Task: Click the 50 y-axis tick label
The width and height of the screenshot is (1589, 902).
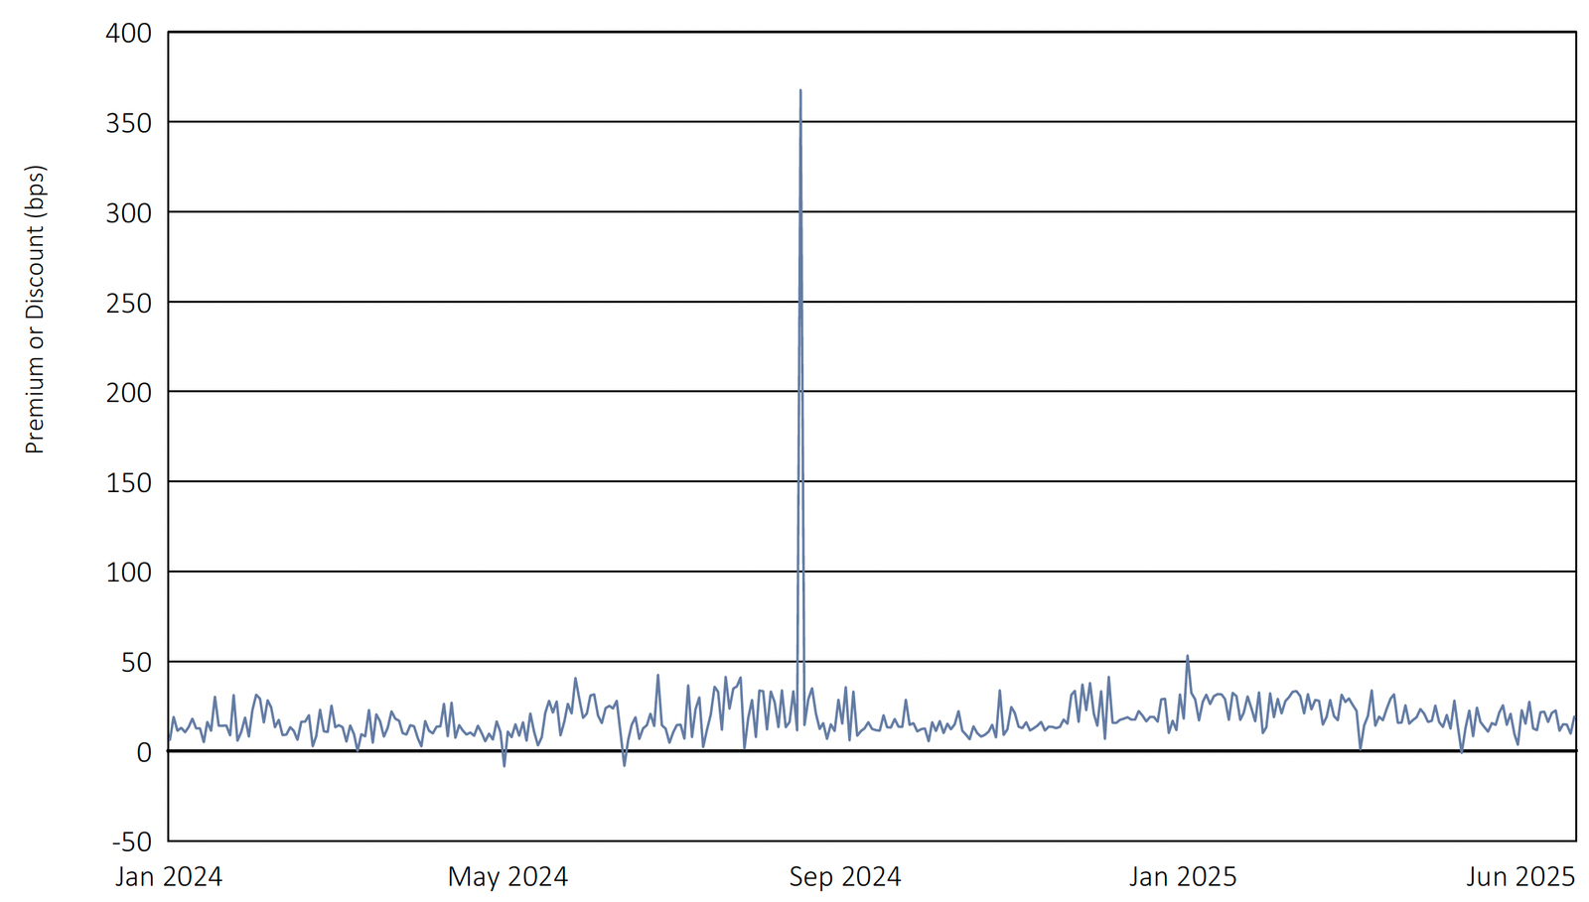Action: pos(135,663)
